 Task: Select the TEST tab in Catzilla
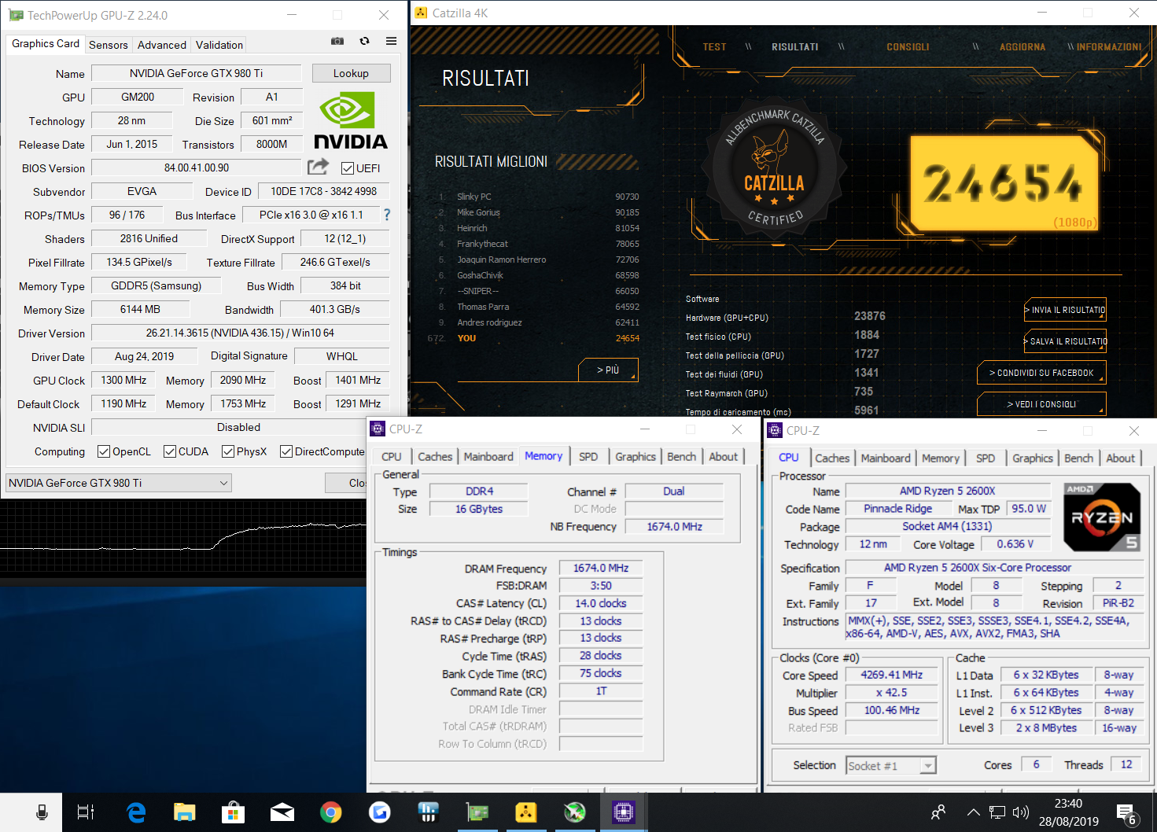click(x=714, y=47)
